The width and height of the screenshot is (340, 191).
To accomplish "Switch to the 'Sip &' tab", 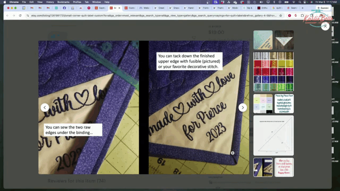I will 248,8.
